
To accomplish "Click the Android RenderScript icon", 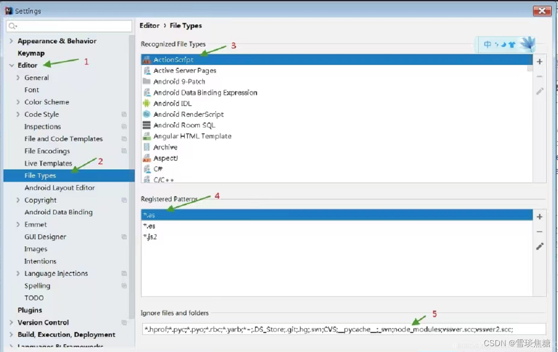I will [x=147, y=114].
